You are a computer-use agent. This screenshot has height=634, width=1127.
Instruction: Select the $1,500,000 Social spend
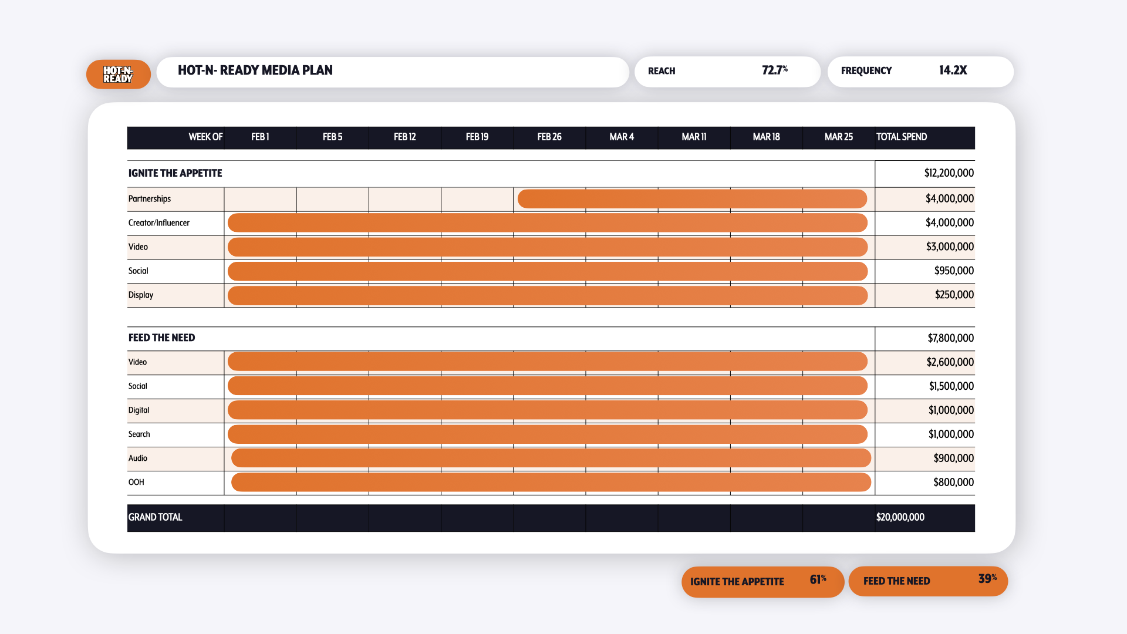click(951, 386)
